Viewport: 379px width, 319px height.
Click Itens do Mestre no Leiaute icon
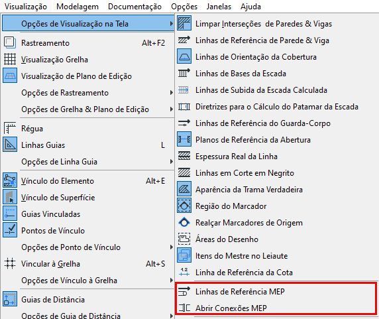[x=184, y=255]
